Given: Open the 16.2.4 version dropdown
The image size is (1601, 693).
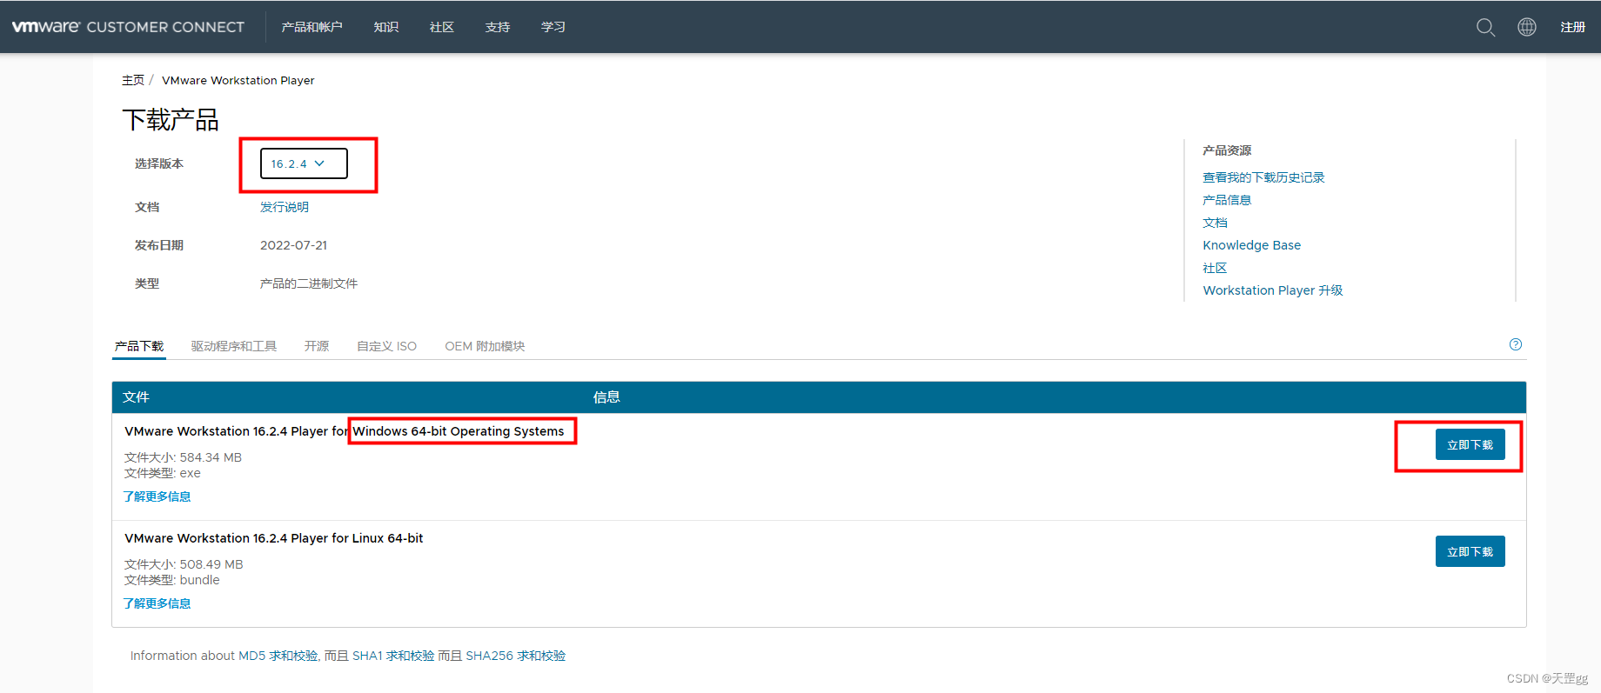Looking at the screenshot, I should click(304, 163).
